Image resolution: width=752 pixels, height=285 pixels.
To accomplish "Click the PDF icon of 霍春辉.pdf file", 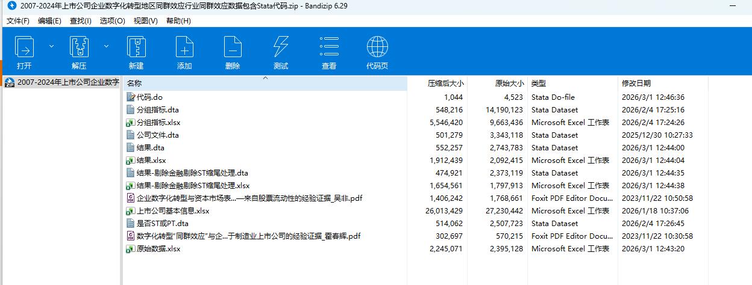I will pos(131,236).
